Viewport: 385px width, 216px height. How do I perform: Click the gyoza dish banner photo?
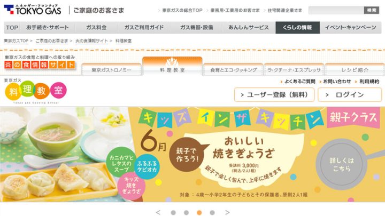[x=64, y=154]
